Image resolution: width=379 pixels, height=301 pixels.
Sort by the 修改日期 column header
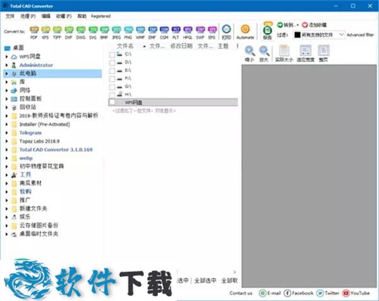[181, 46]
